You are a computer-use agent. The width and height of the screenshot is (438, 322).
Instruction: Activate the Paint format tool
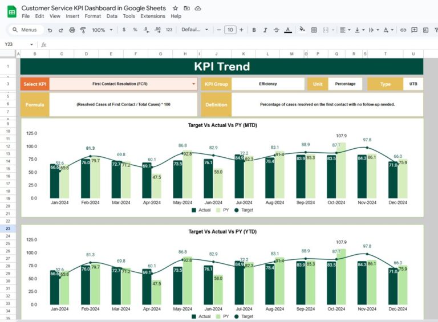(83, 30)
